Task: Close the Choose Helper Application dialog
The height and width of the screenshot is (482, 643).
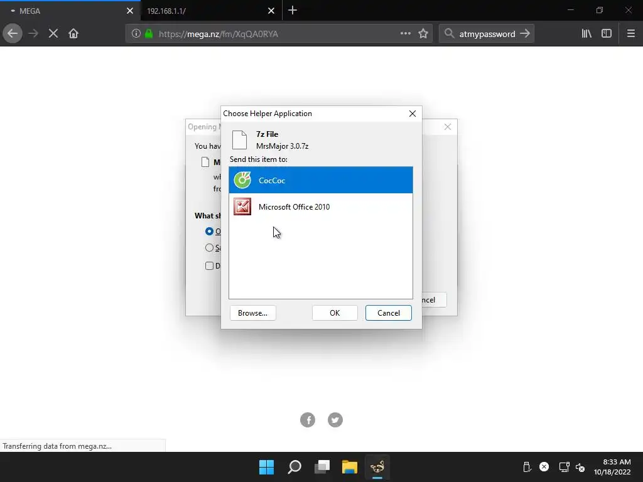Action: pyautogui.click(x=413, y=114)
